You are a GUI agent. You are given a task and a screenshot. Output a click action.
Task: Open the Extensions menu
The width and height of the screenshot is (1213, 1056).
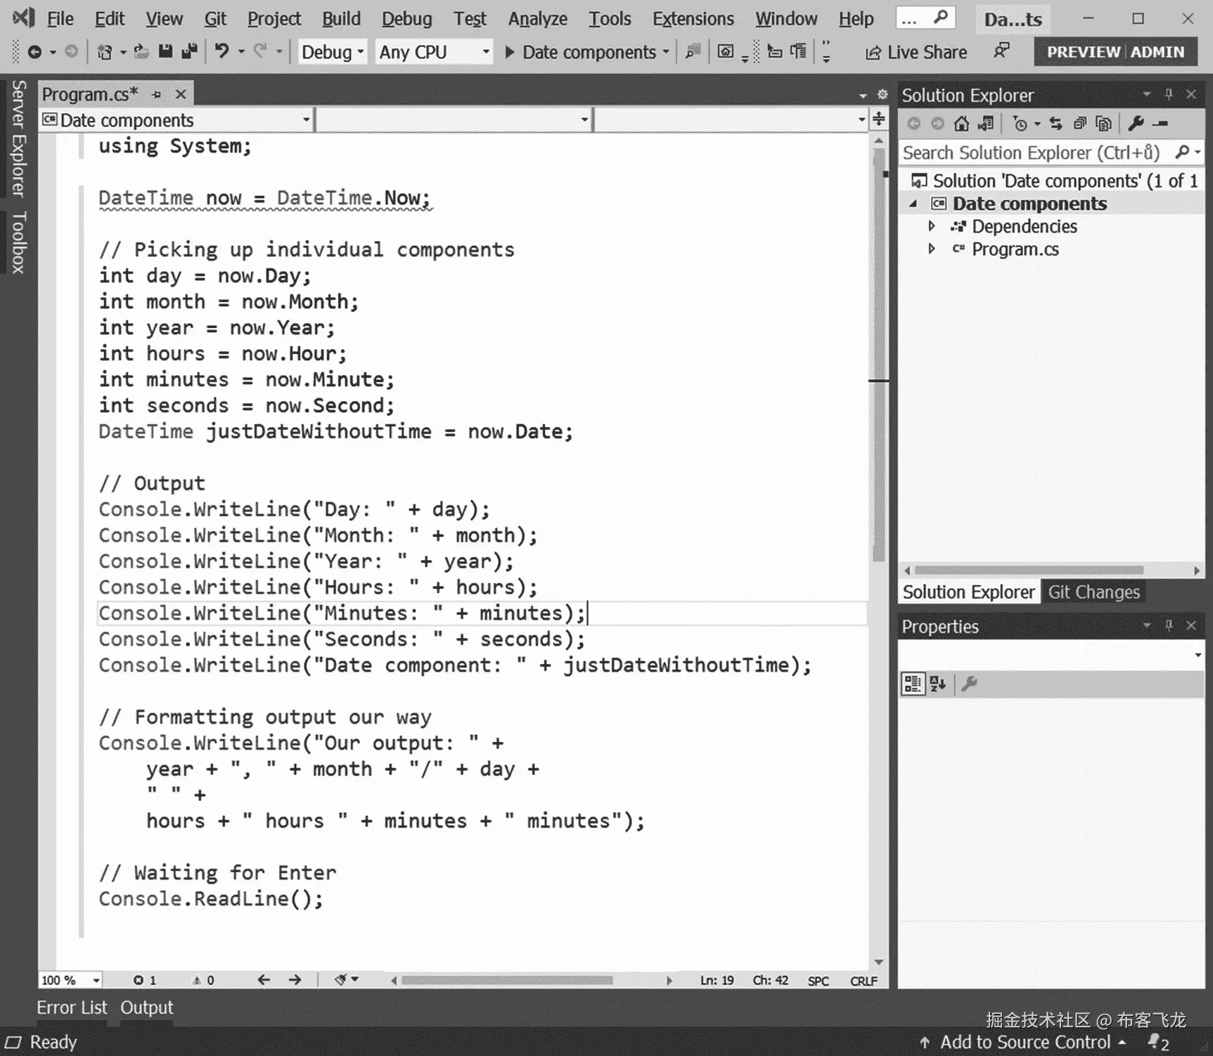pos(693,19)
